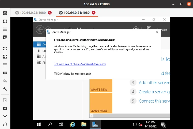Viewport: 193px width, 129px height.
Task: Click the step 4 number circle
Action: pyautogui.click(x=133, y=92)
